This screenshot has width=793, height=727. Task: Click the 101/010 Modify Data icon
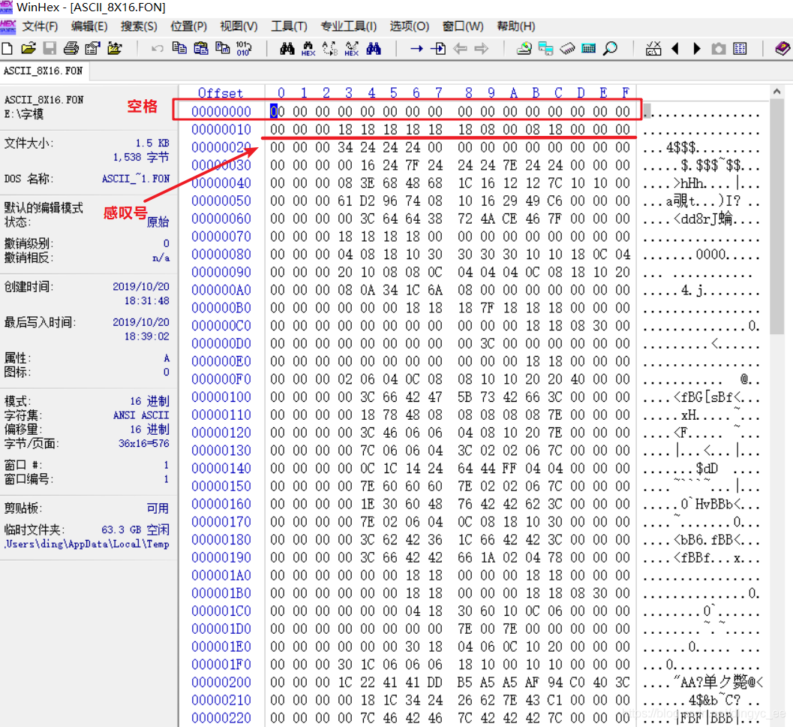(x=244, y=49)
